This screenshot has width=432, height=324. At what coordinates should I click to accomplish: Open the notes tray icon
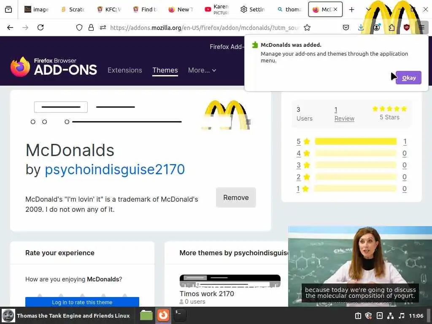380,316
